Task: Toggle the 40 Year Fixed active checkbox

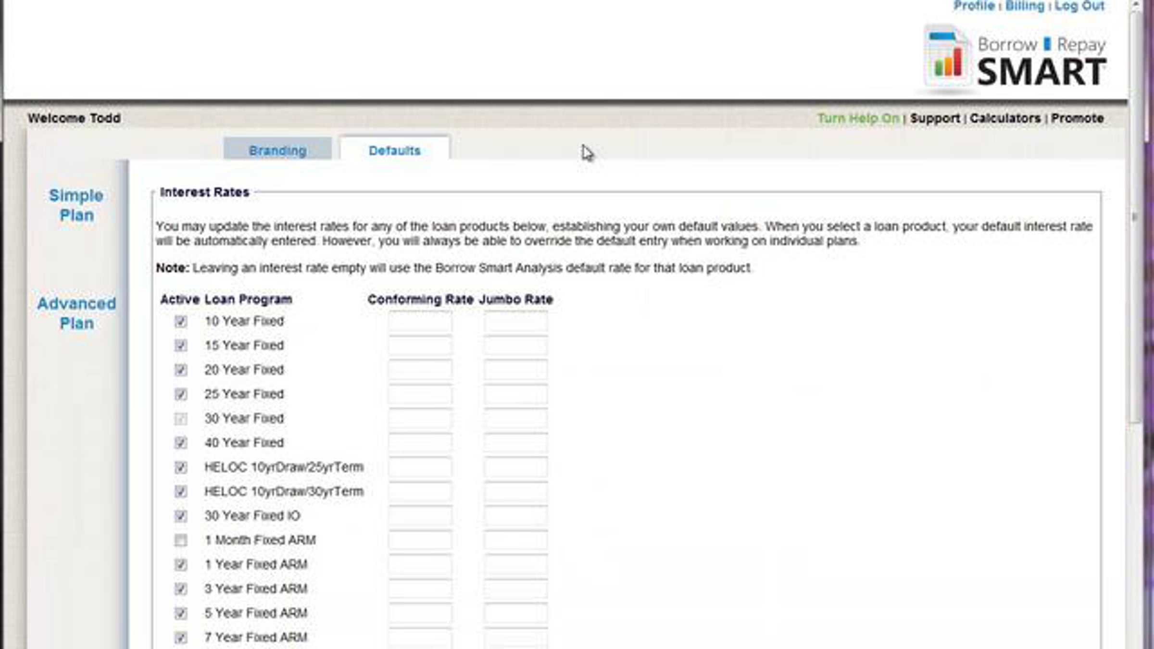Action: click(180, 443)
